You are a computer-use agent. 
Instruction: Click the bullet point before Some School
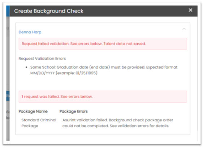pos(26,67)
